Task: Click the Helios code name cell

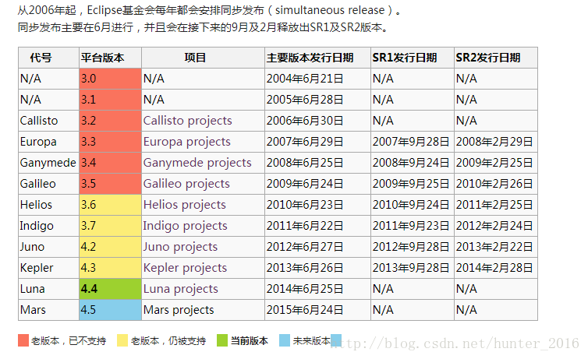Action: [x=49, y=204]
